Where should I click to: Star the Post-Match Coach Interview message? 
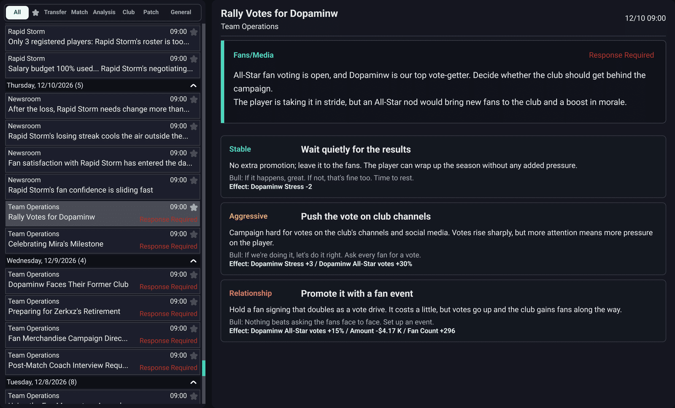pyautogui.click(x=194, y=356)
